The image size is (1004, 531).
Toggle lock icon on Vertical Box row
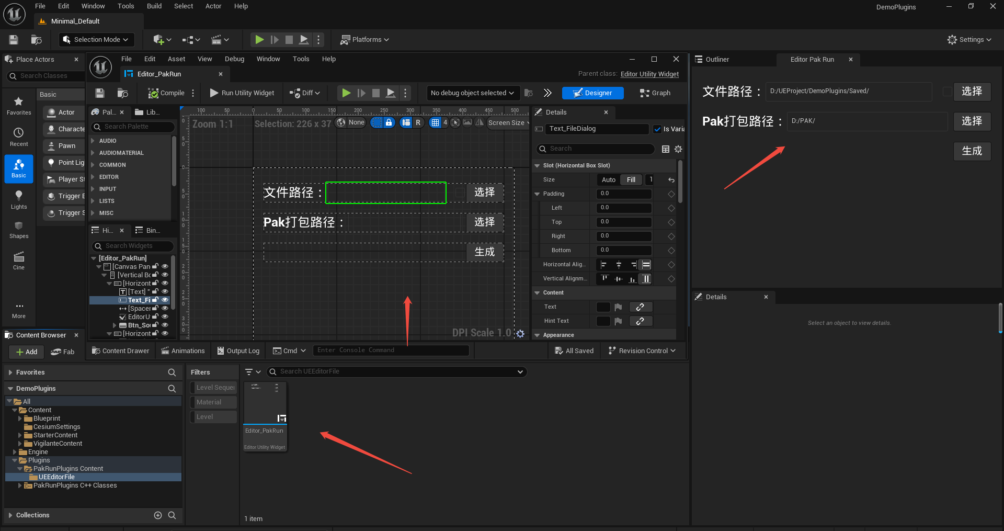click(155, 275)
